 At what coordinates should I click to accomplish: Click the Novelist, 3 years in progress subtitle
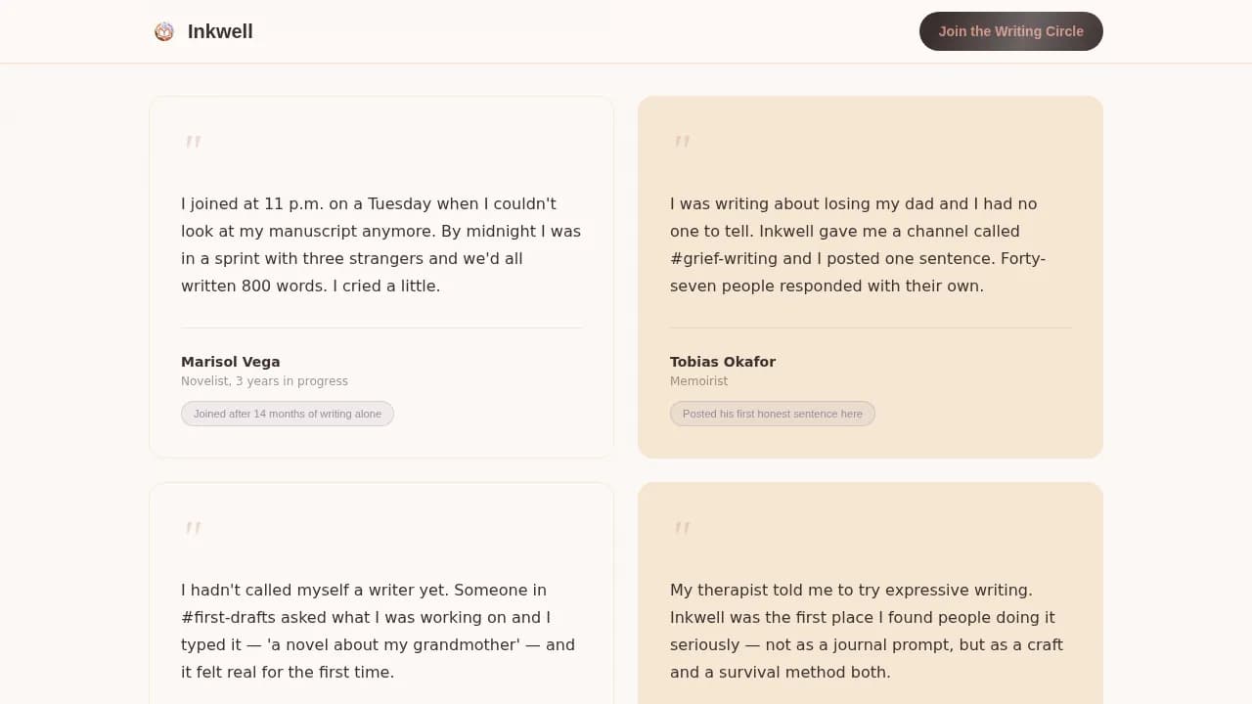coord(264,380)
